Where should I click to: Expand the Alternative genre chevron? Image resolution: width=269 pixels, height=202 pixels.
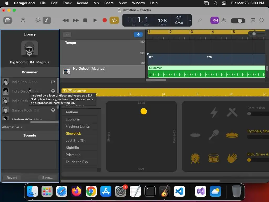[21, 127]
